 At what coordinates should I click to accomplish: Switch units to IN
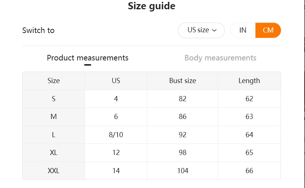[243, 30]
